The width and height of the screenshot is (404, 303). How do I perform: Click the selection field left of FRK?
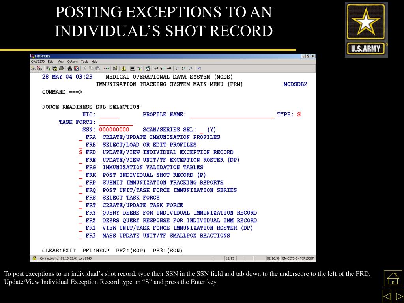pyautogui.click(x=80, y=175)
